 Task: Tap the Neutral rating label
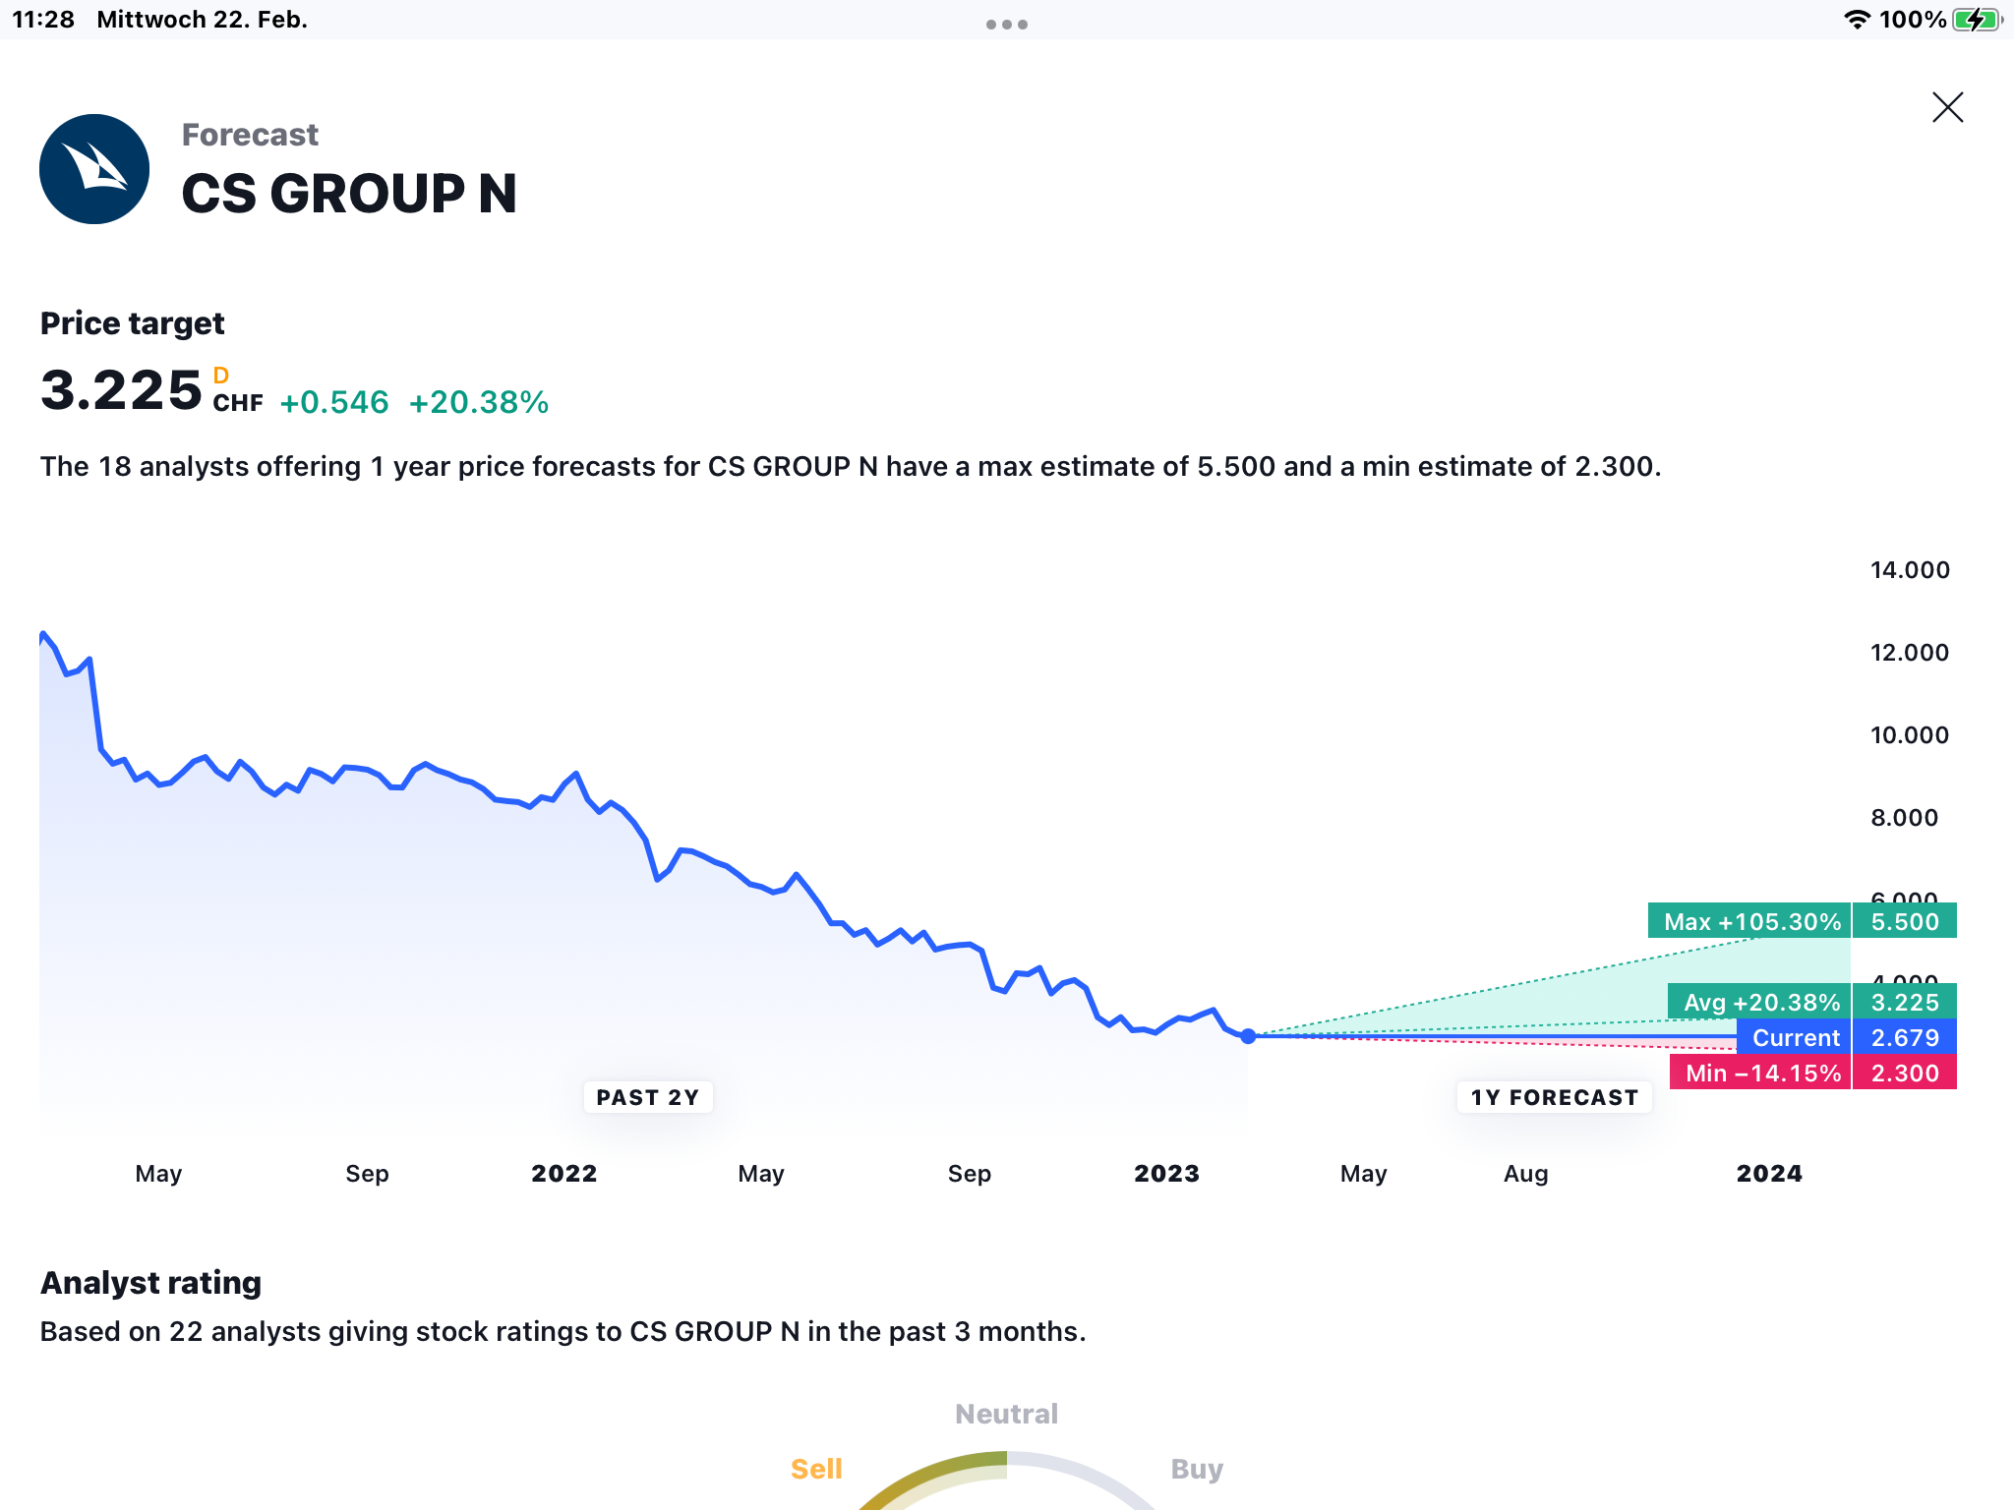click(1006, 1414)
